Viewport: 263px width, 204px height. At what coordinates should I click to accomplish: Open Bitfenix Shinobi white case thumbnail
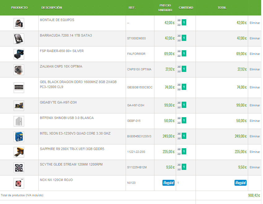pyautogui.click(x=19, y=121)
